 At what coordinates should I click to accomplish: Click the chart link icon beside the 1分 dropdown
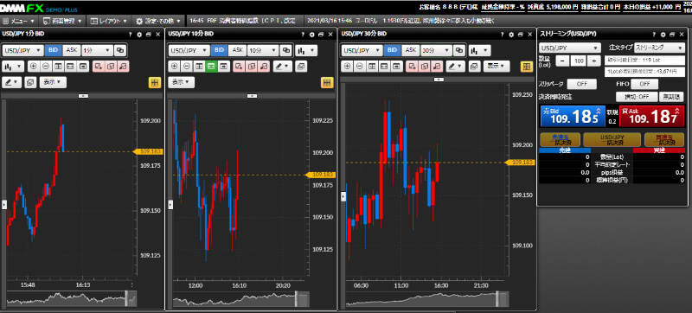pyautogui.click(x=120, y=50)
